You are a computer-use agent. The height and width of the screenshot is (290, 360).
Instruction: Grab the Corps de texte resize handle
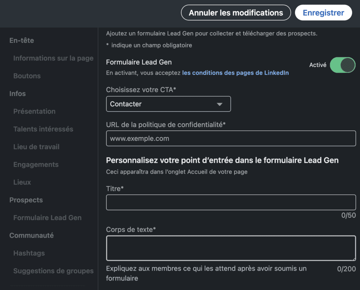pyautogui.click(x=354, y=259)
